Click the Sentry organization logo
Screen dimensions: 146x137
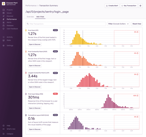[x=4, y=4]
